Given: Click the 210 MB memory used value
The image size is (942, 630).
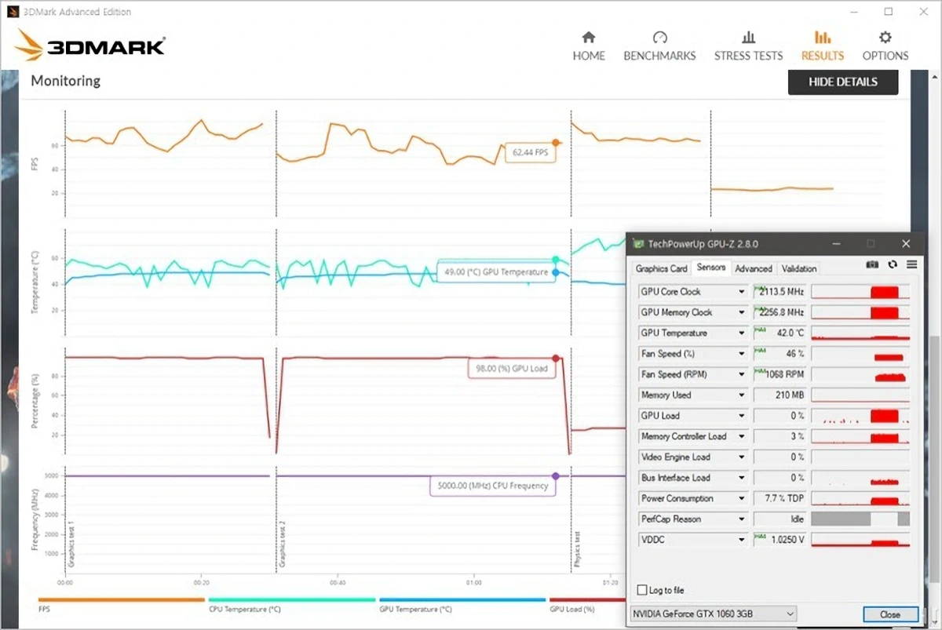Looking at the screenshot, I should pos(780,395).
